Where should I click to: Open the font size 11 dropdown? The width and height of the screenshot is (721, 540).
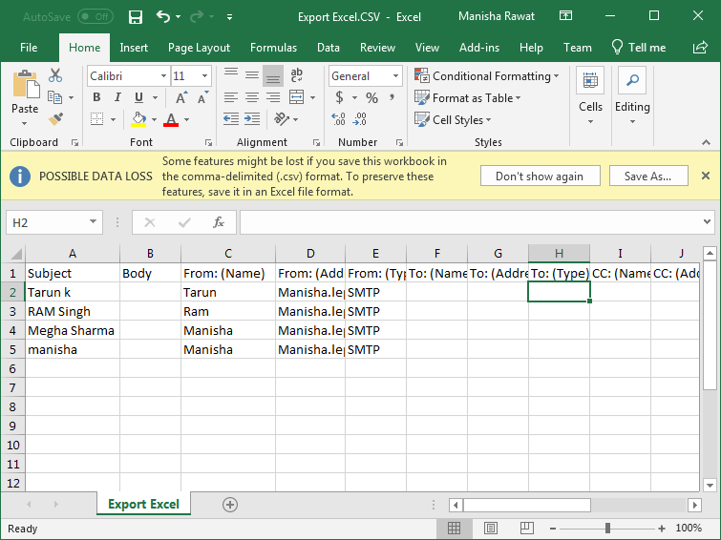click(x=205, y=75)
